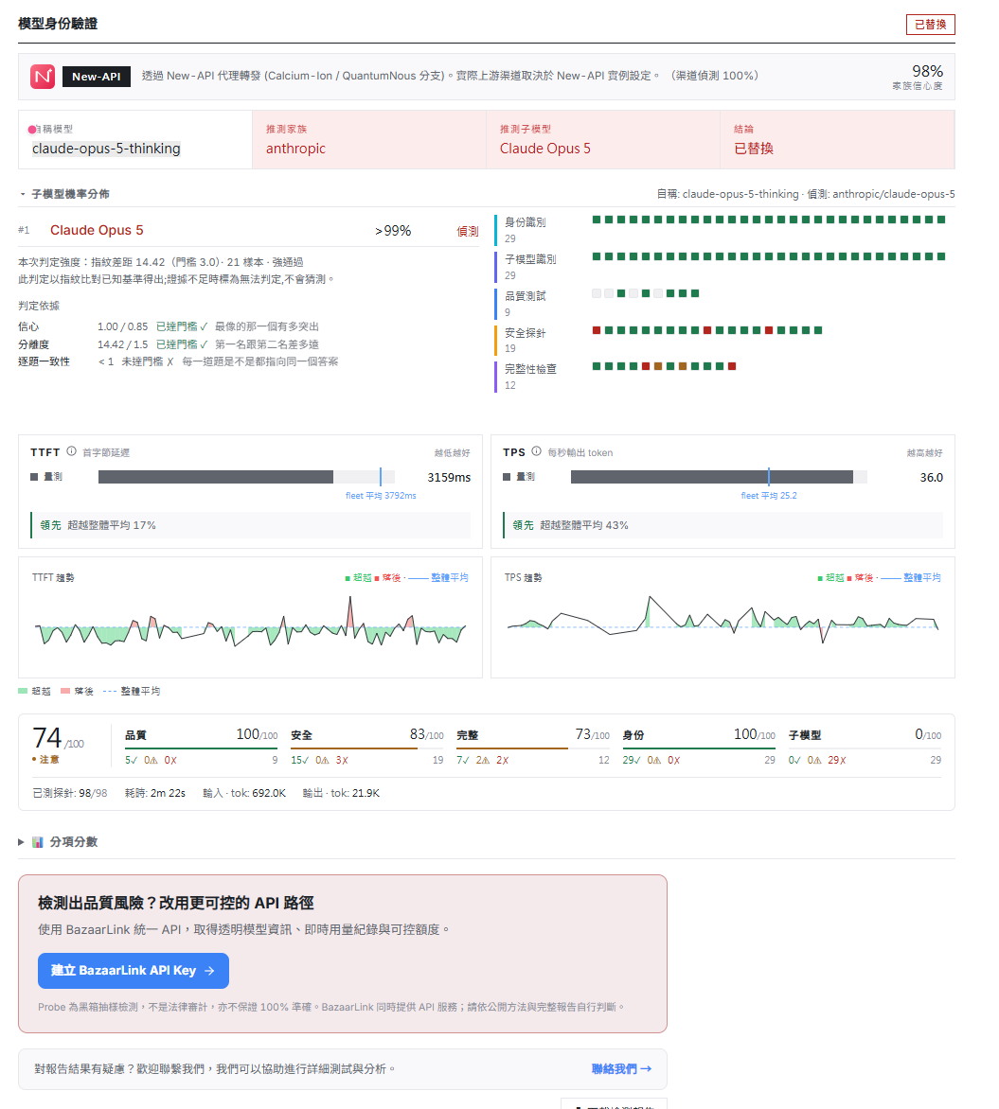Click 'fleet 平均 3792ms' label
Image resolution: width=999 pixels, height=1109 pixels.
(x=381, y=496)
